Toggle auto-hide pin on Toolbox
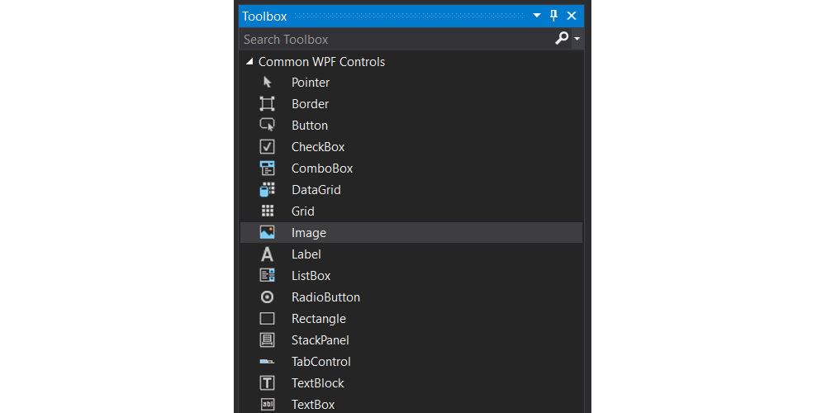The width and height of the screenshot is (826, 413). (553, 15)
